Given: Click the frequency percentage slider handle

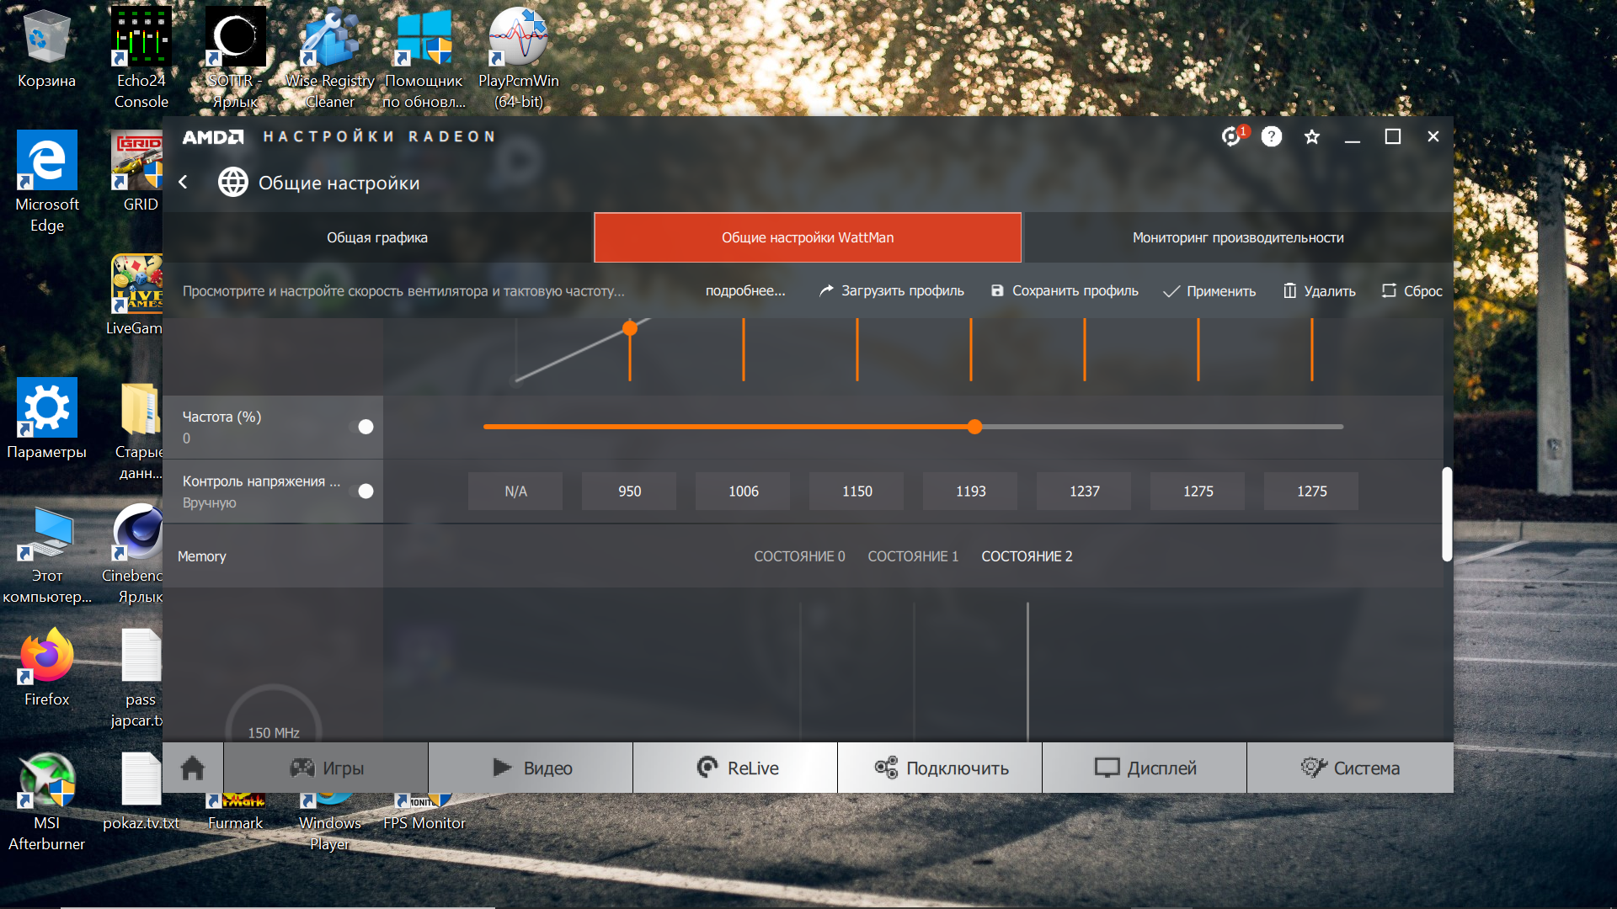Looking at the screenshot, I should (974, 427).
